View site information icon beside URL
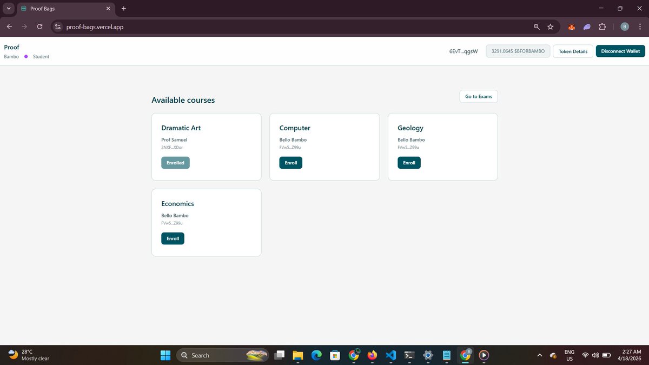This screenshot has width=649, height=365. coord(58,26)
